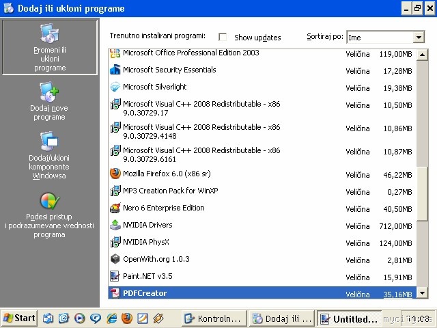Launch Windows Media Player from quick launch
This screenshot has height=328, width=437.
click(x=80, y=318)
